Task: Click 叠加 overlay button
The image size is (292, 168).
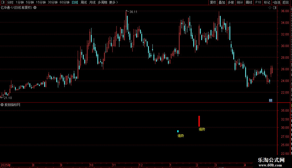Action: click(x=222, y=2)
